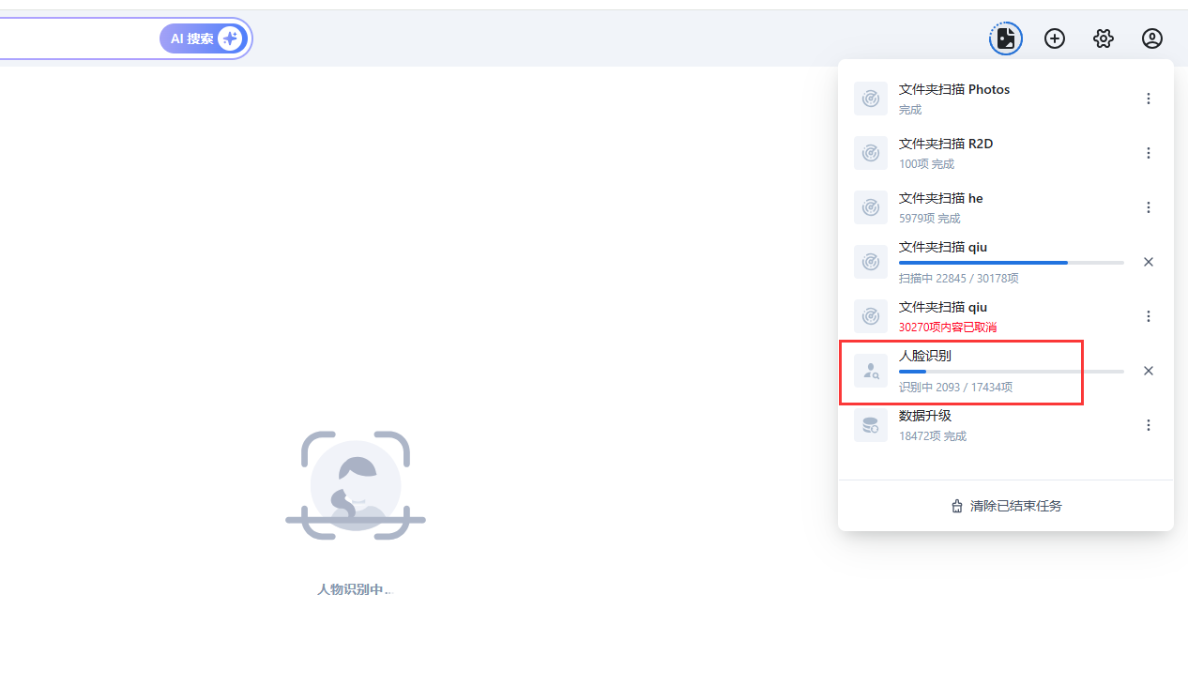Click the face recognition illustration
Viewport: 1188px width, 686px height.
click(356, 485)
